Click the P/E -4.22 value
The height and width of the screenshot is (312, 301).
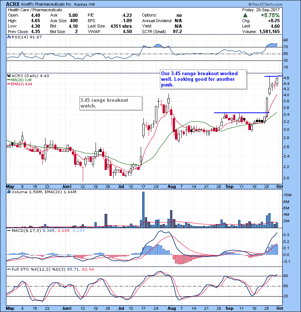(x=127, y=15)
